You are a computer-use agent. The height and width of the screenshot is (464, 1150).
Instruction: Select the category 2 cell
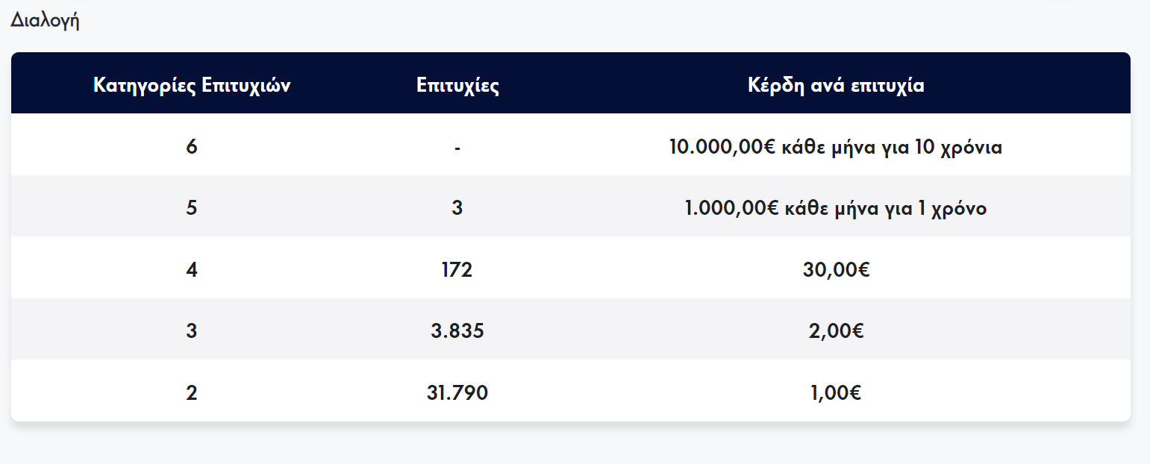click(x=192, y=392)
